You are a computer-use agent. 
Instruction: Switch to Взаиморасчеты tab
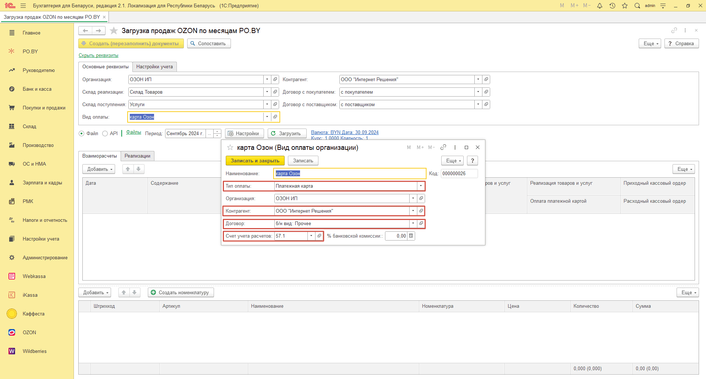click(100, 156)
